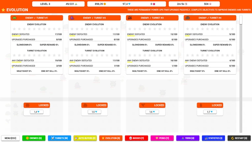The height and width of the screenshot is (142, 252).
Task: Click the purple blob icon on Enemy / Turret #2
Action: pos(72,18)
